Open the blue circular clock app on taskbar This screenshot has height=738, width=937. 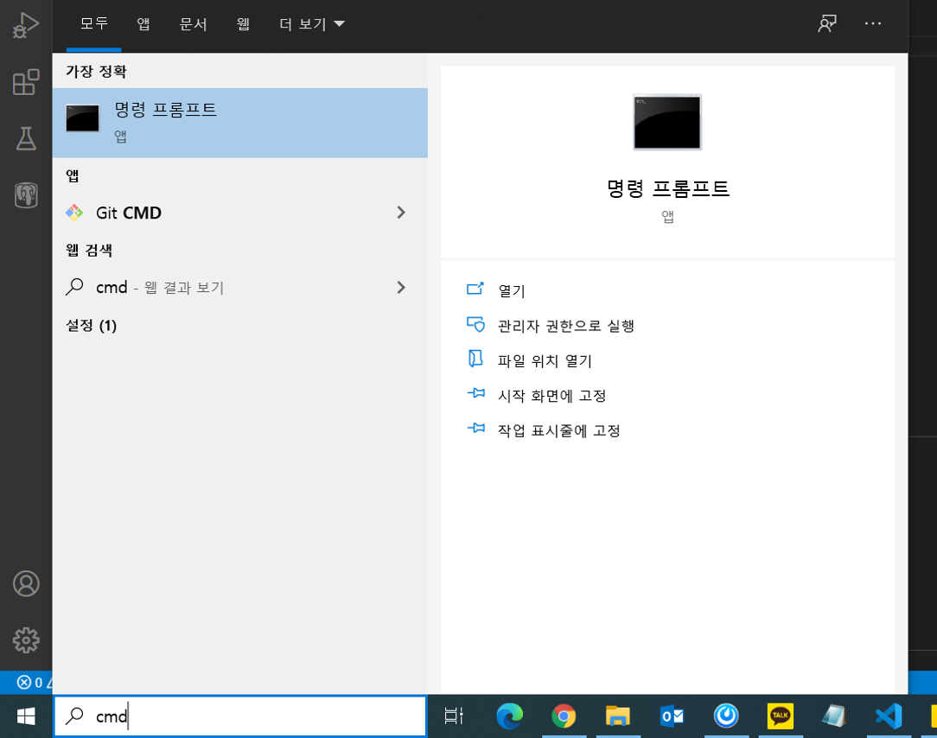pyautogui.click(x=726, y=716)
